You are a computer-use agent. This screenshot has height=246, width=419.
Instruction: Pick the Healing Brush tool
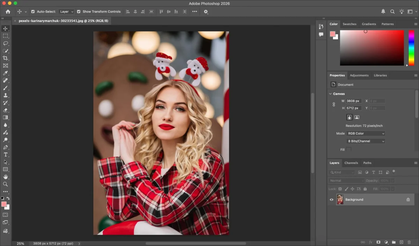(5, 80)
